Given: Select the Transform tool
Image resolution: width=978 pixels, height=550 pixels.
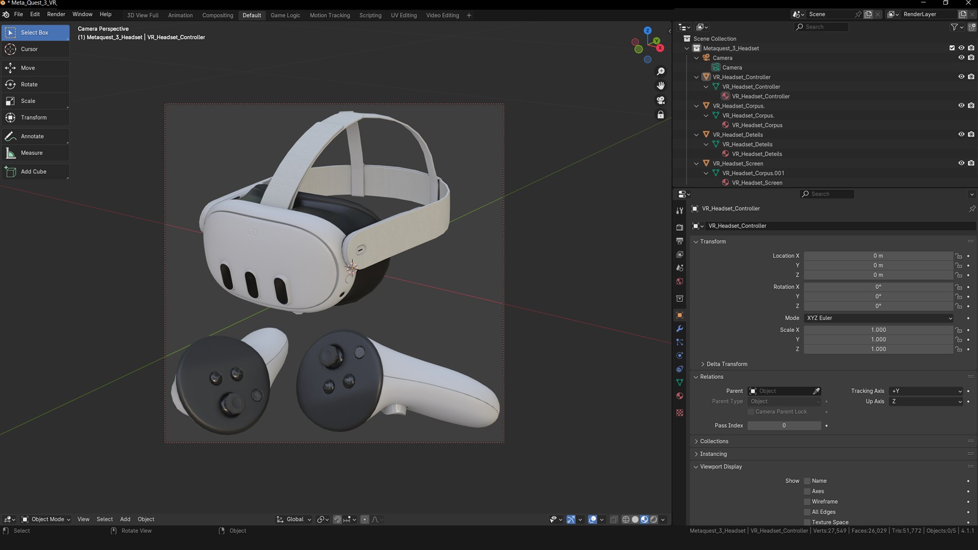Looking at the screenshot, I should click(35, 118).
